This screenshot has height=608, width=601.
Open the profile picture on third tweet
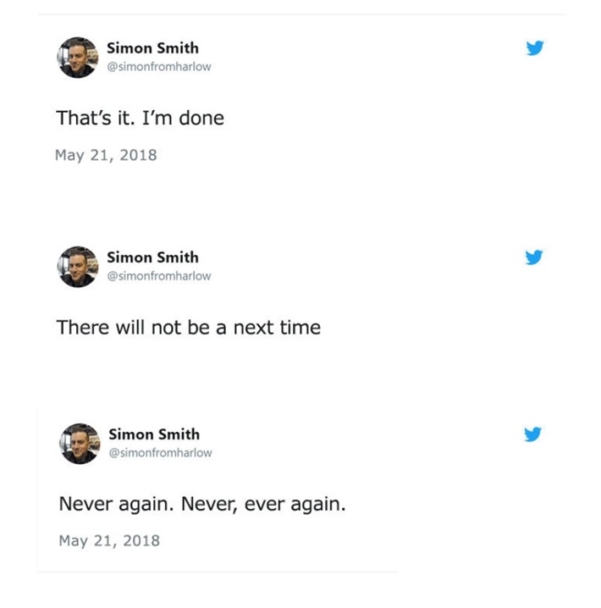pos(80,444)
